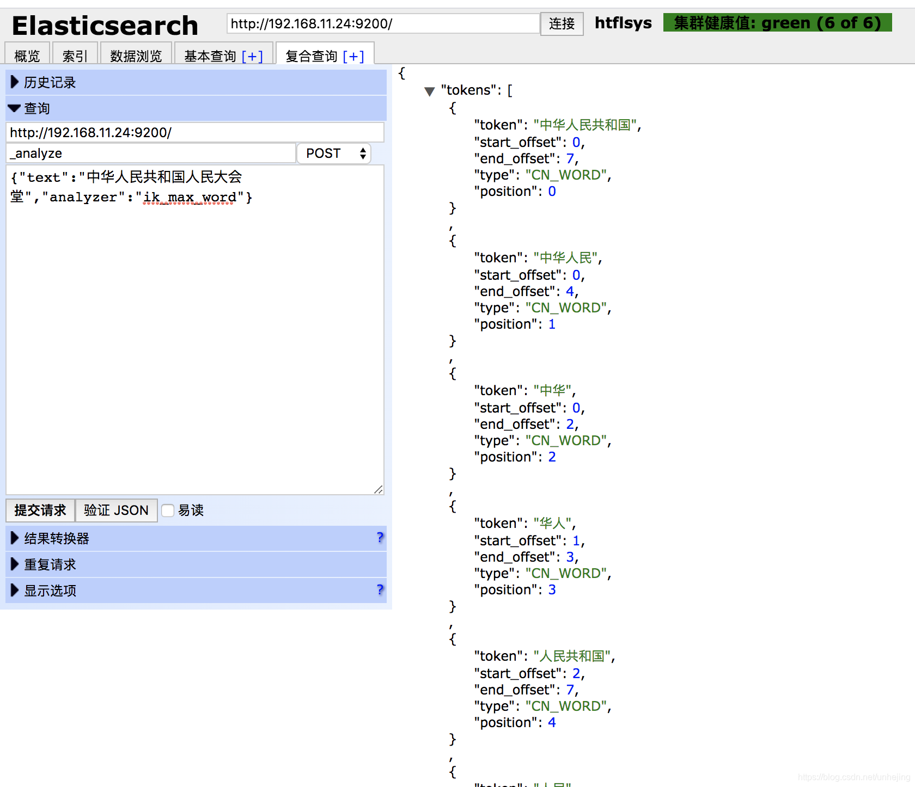915x787 pixels.
Task: Collapse the tokens array in the results viewer
Action: pyautogui.click(x=430, y=91)
